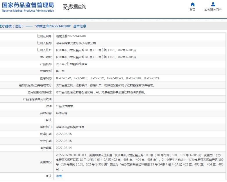This screenshot has width=227, height=182.
Task: Open the 产品技术要求 attachment
Action: 64,106
